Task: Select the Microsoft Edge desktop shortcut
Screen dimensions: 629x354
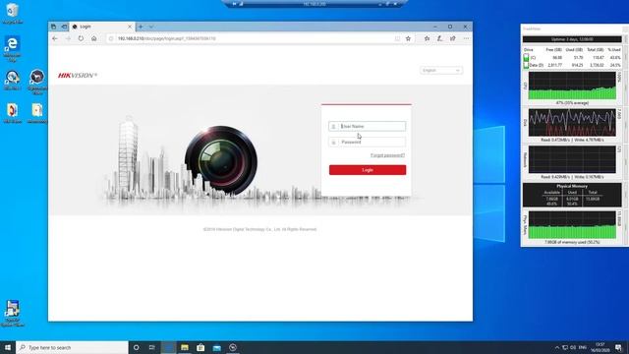Action: click(12, 48)
